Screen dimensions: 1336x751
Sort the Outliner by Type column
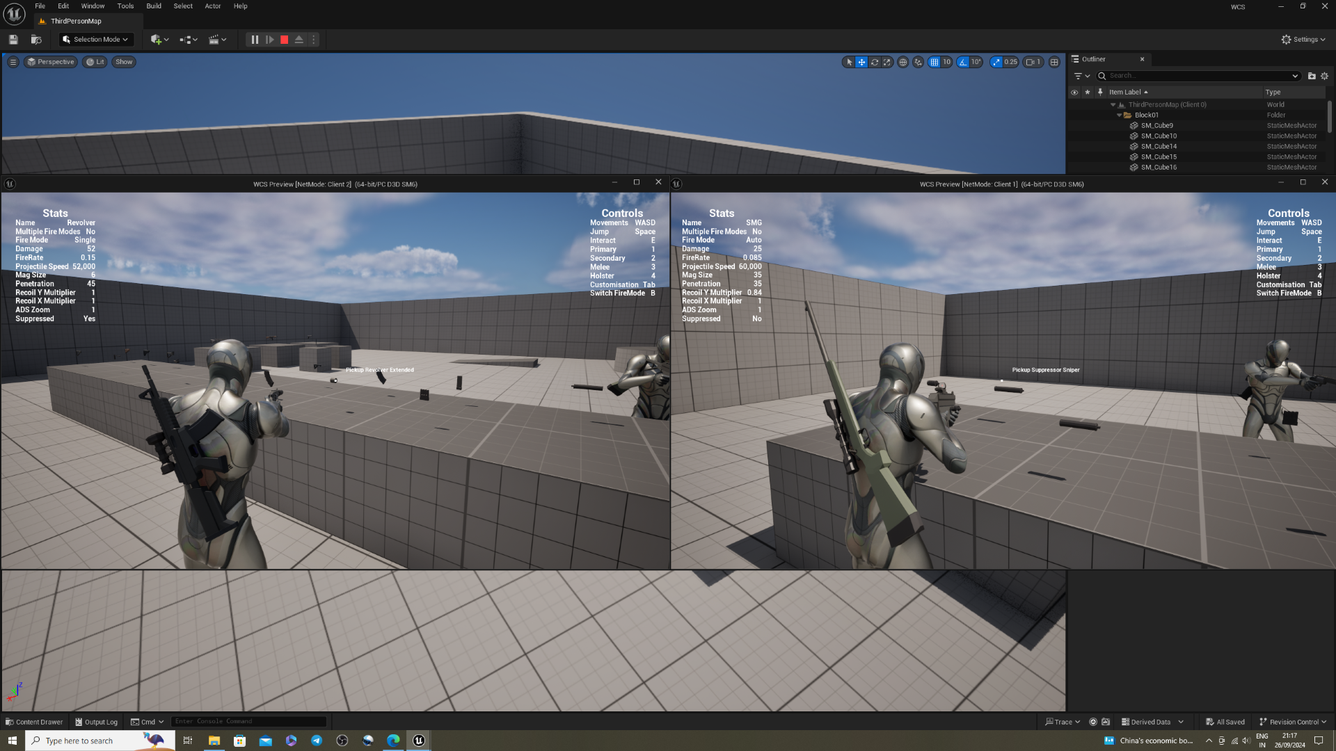pyautogui.click(x=1294, y=92)
